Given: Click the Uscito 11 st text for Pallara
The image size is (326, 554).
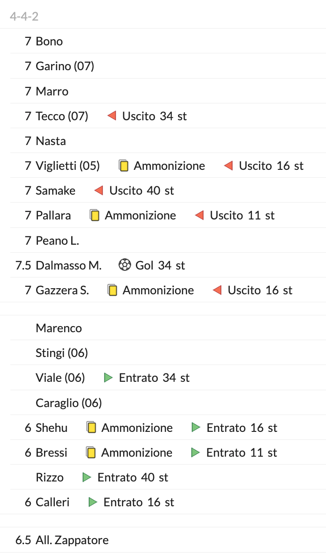Looking at the screenshot, I should (x=242, y=215).
